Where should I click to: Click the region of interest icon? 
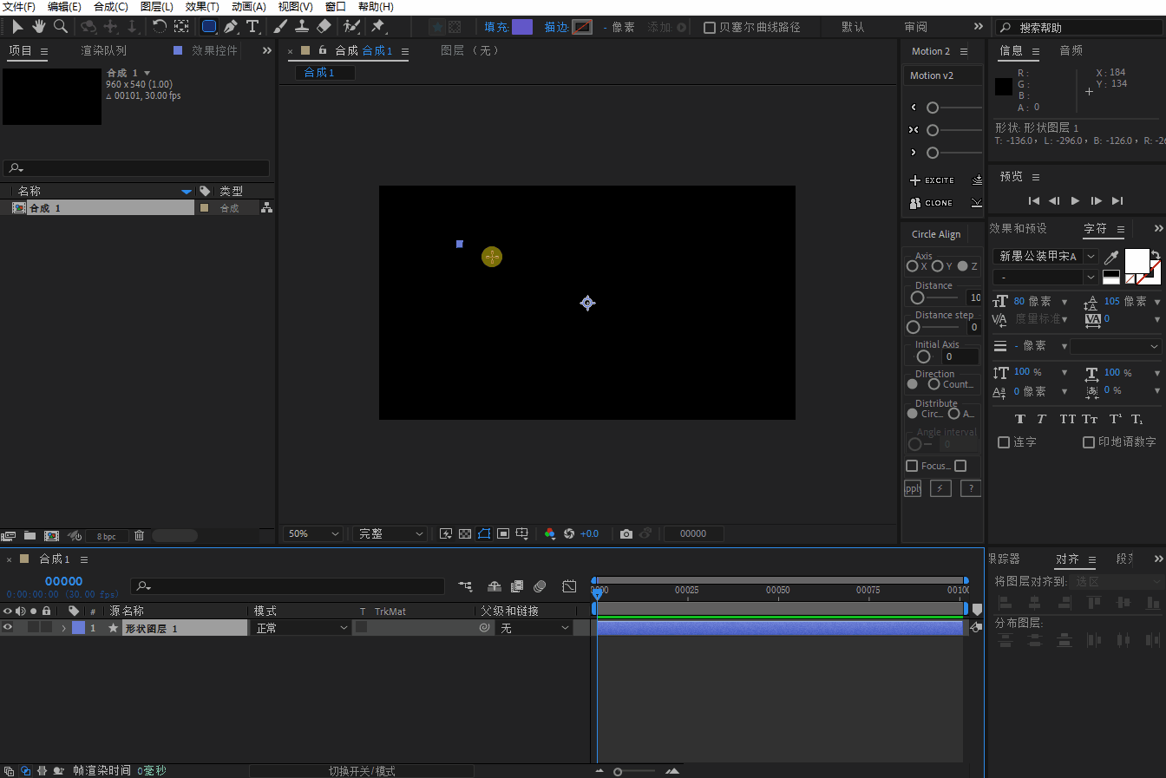click(503, 533)
